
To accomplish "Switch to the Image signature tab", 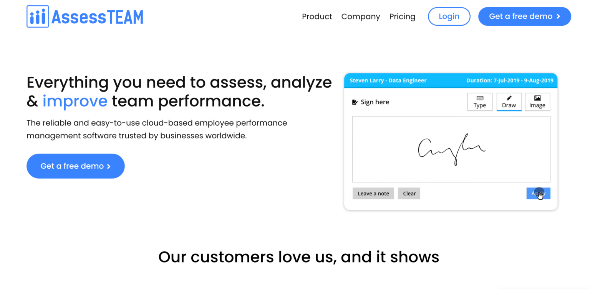I will click(537, 102).
